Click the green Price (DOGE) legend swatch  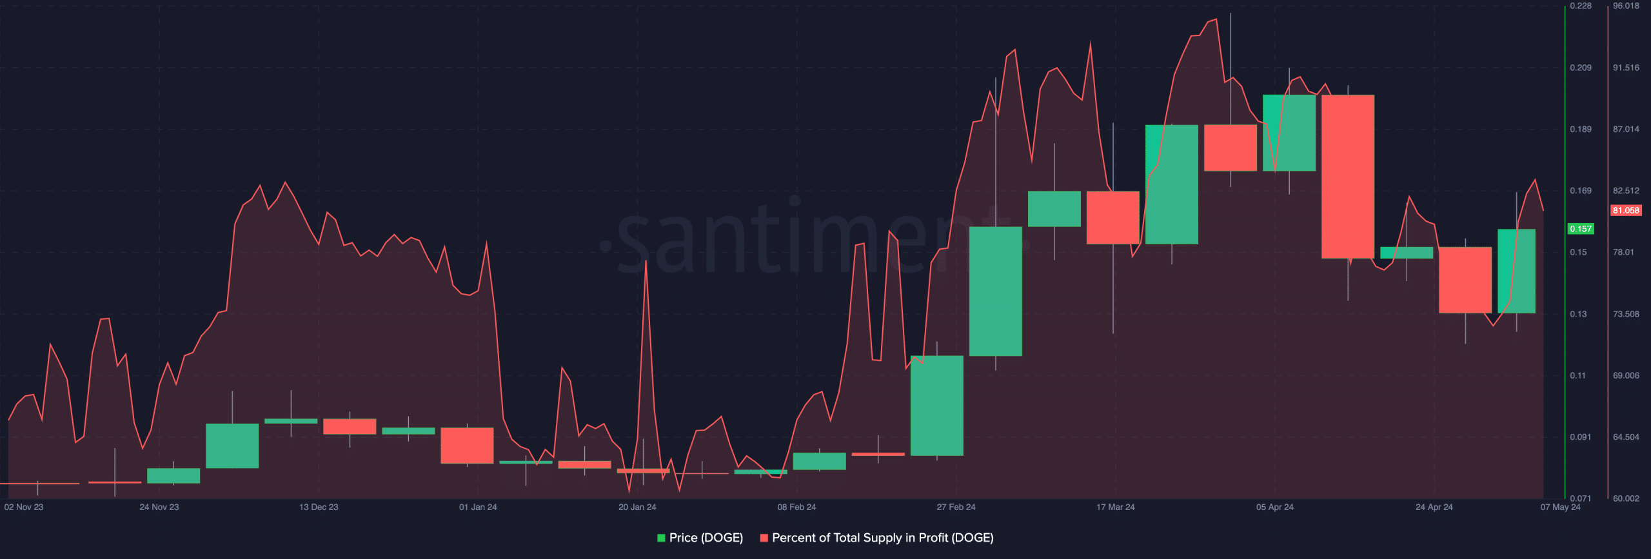[661, 538]
